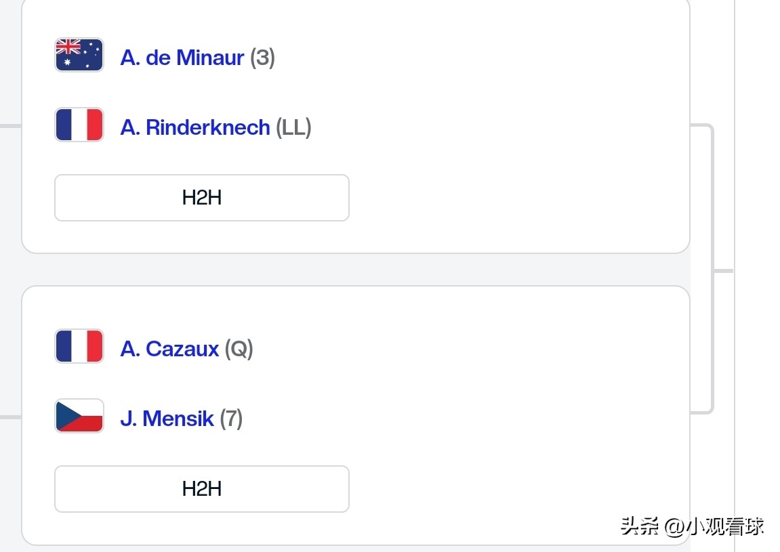
Task: Open A. Cazaux's player profile
Action: [169, 349]
